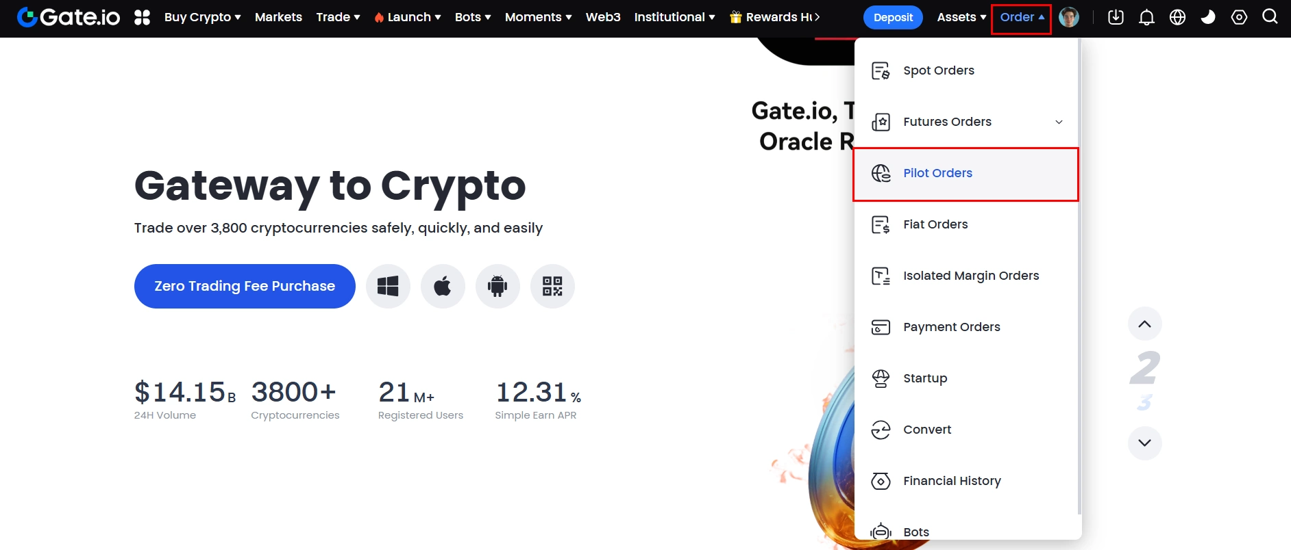This screenshot has width=1291, height=550.
Task: Click the 12.31% Simple Earn APR statistic
Action: (x=538, y=400)
